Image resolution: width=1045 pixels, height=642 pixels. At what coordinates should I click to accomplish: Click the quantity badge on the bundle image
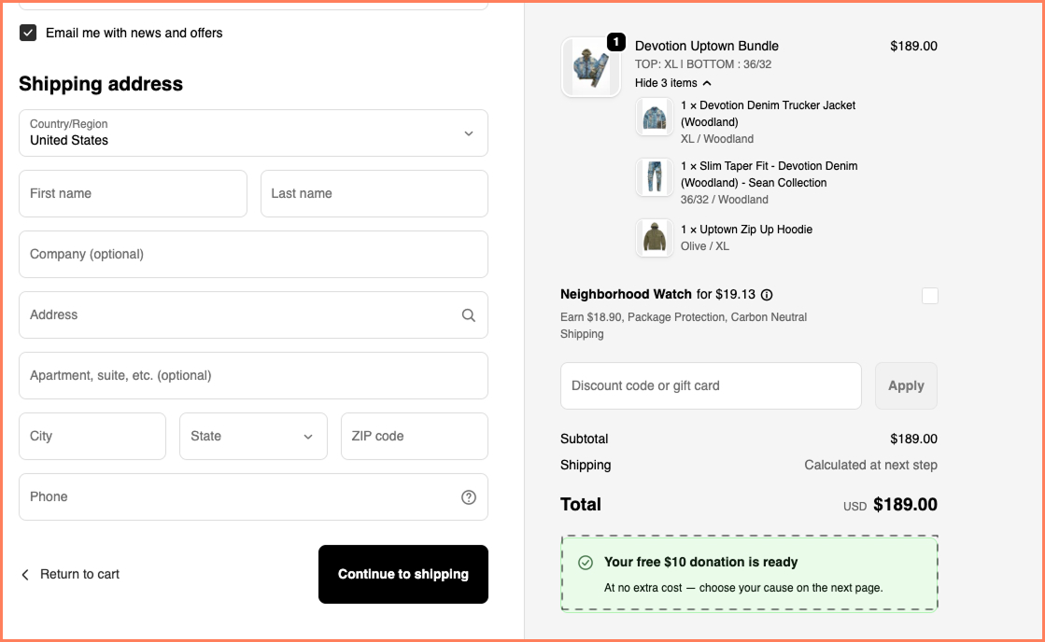(x=614, y=42)
